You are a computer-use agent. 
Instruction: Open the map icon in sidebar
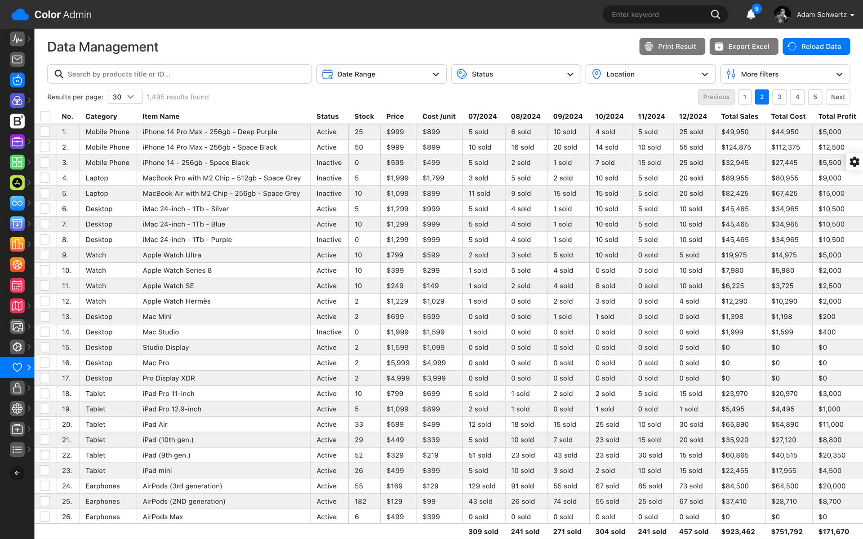pyautogui.click(x=17, y=306)
